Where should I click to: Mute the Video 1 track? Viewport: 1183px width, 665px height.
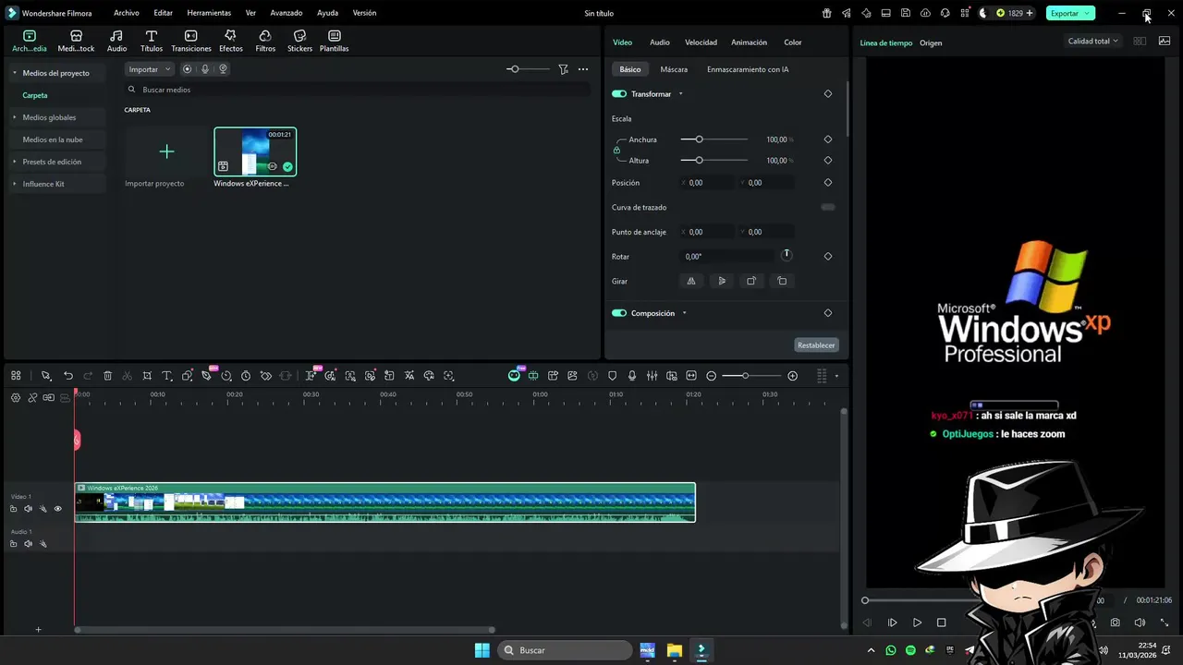click(28, 509)
